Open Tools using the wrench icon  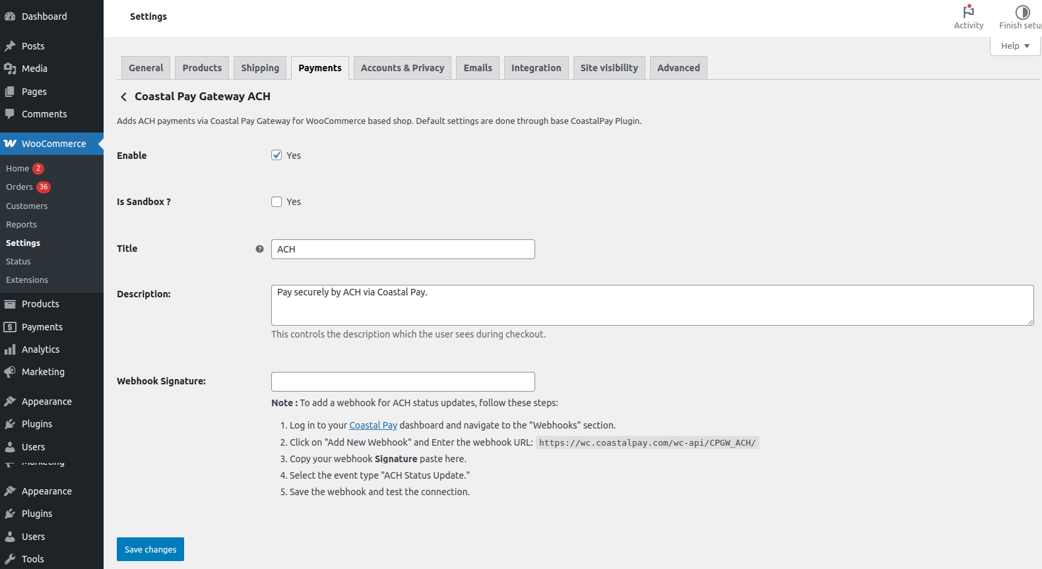(10, 559)
